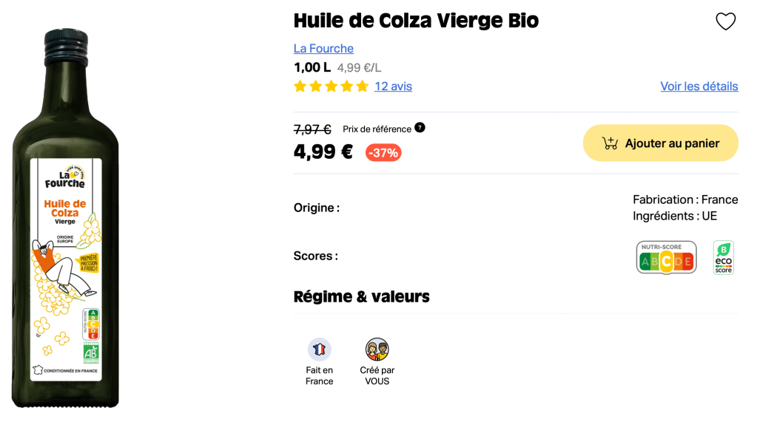Click the Nutri-Score C badge

coord(666,257)
